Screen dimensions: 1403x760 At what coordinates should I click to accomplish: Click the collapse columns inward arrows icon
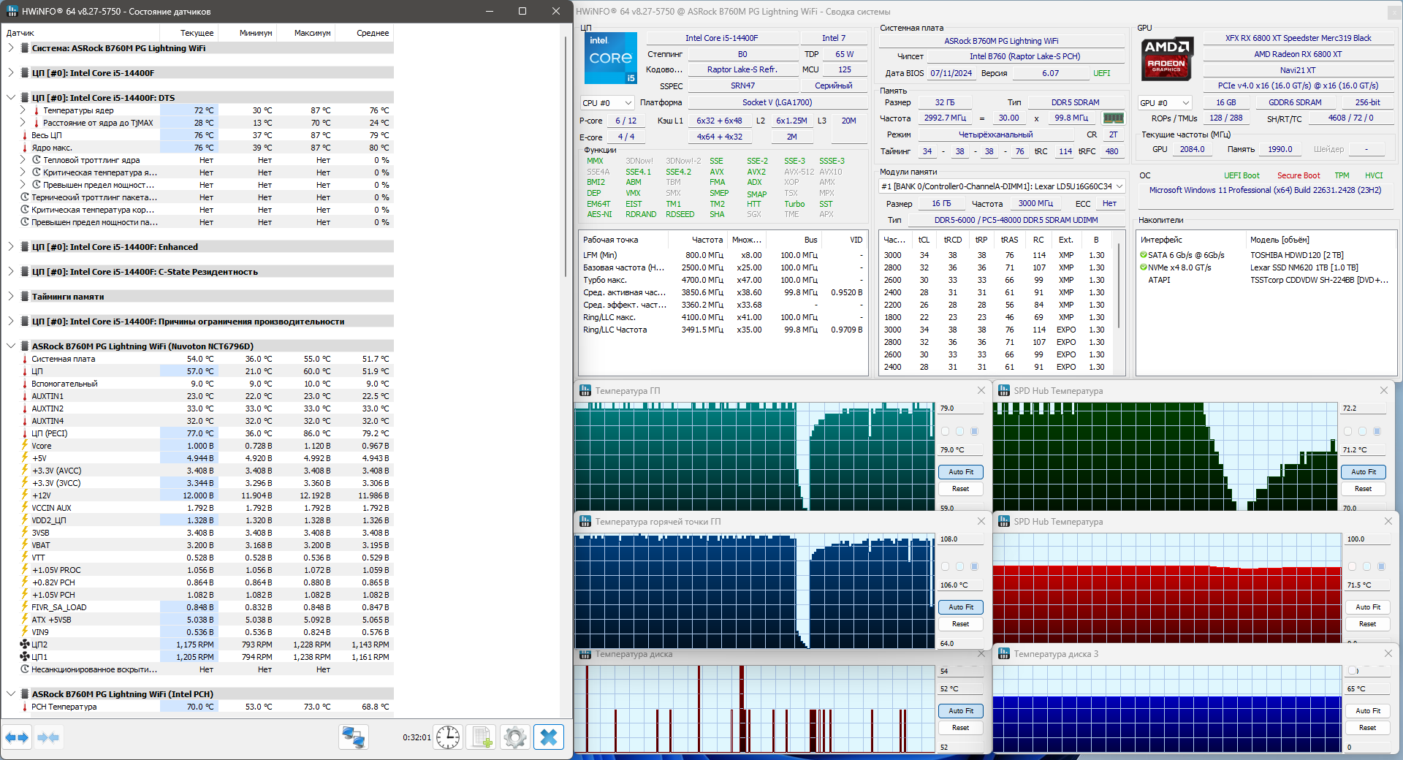[x=48, y=737]
